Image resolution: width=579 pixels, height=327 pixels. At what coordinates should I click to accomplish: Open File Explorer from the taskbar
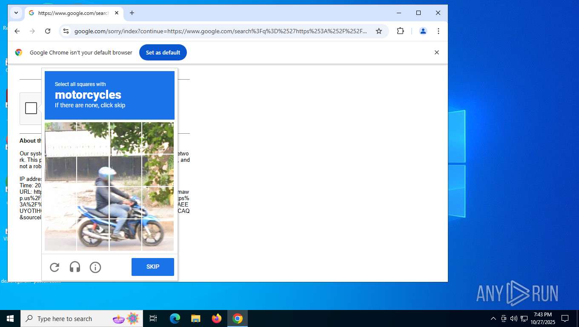(196, 318)
